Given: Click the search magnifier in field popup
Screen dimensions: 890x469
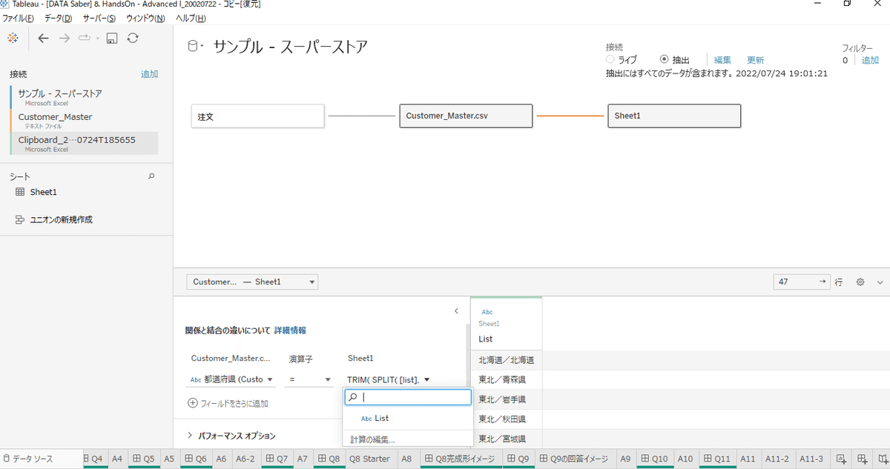Looking at the screenshot, I should [x=353, y=397].
